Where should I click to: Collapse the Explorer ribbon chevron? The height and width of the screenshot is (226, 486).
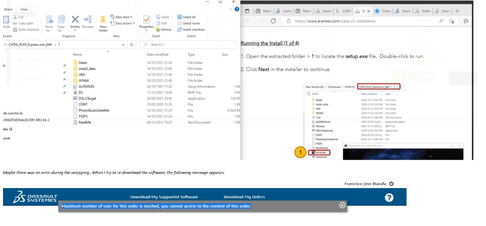(x=231, y=9)
